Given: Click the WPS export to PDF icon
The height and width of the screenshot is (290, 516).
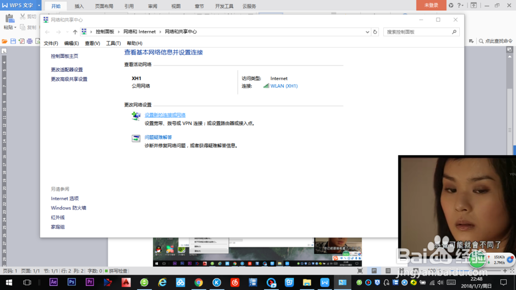Looking at the screenshot, I should coord(21,41).
